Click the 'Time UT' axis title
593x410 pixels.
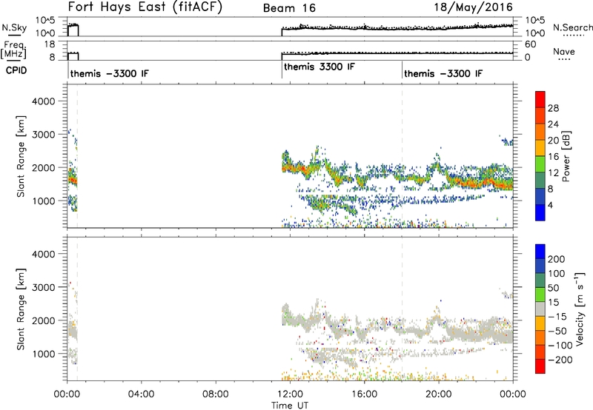(x=290, y=406)
